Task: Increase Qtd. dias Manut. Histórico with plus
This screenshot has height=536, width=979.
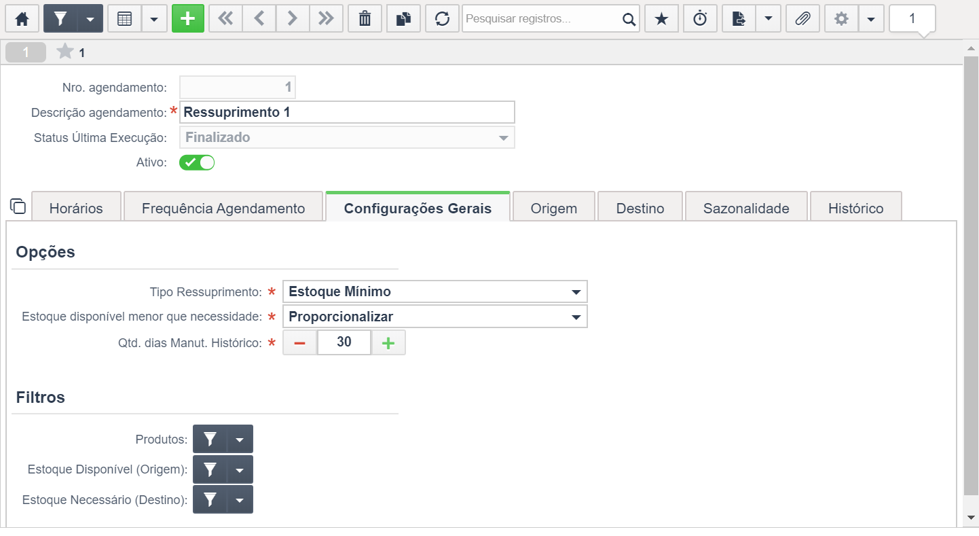Action: click(x=388, y=343)
